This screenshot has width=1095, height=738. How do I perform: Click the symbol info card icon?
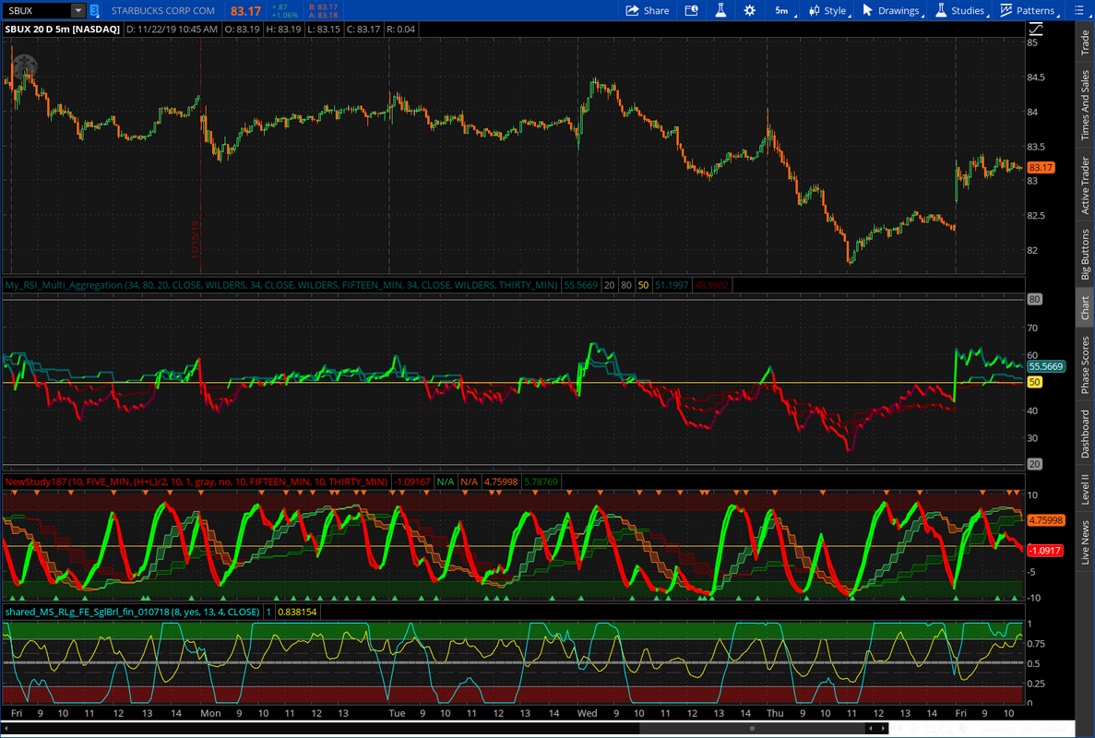pos(692,11)
